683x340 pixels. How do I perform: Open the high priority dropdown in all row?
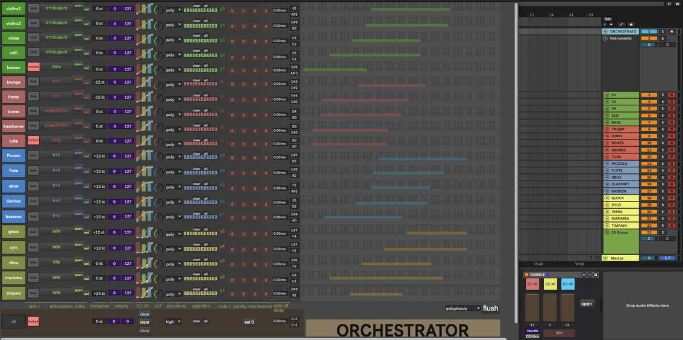(x=173, y=321)
